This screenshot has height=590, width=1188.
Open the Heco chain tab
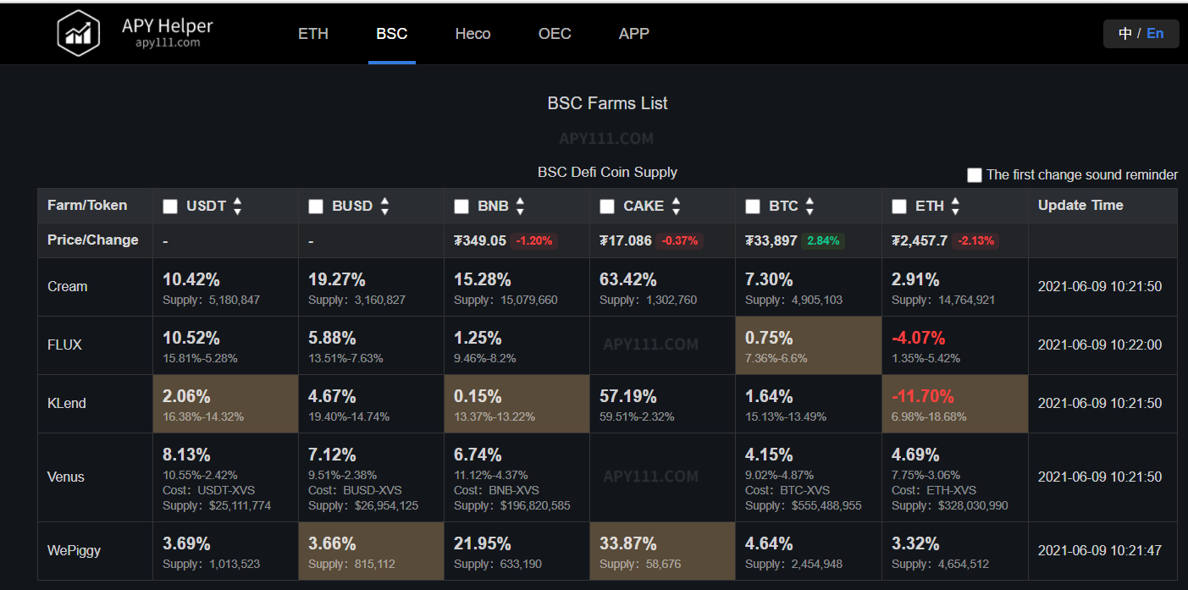click(472, 34)
